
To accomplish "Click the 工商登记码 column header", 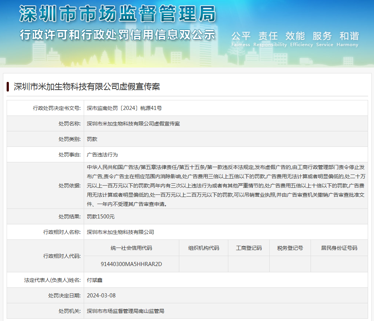I will pyautogui.click(x=249, y=248).
